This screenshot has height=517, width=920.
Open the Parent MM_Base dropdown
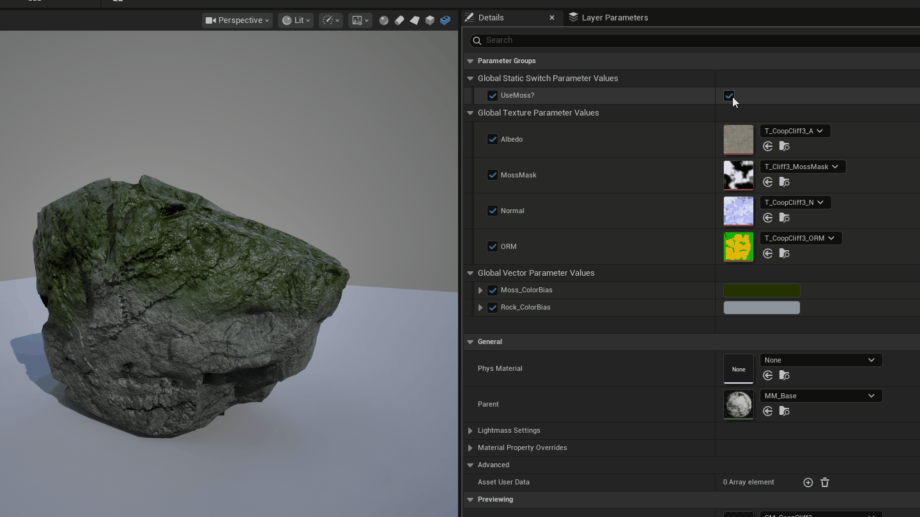pos(820,396)
